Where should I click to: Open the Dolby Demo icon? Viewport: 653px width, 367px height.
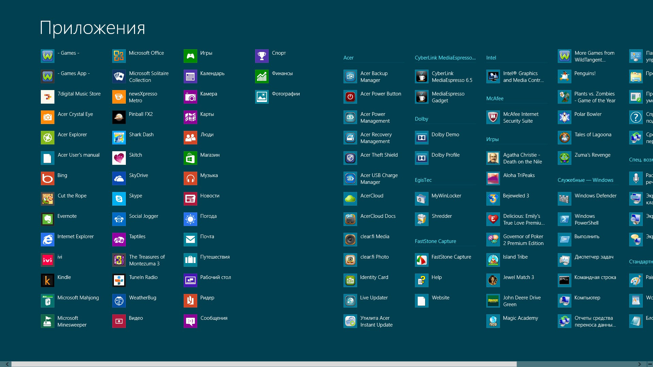tap(422, 138)
